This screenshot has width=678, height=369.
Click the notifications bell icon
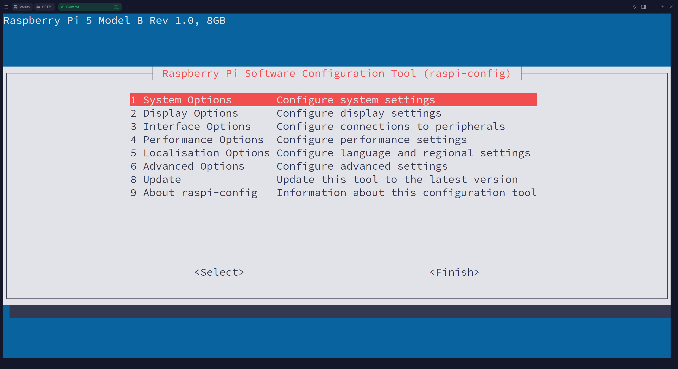(634, 7)
